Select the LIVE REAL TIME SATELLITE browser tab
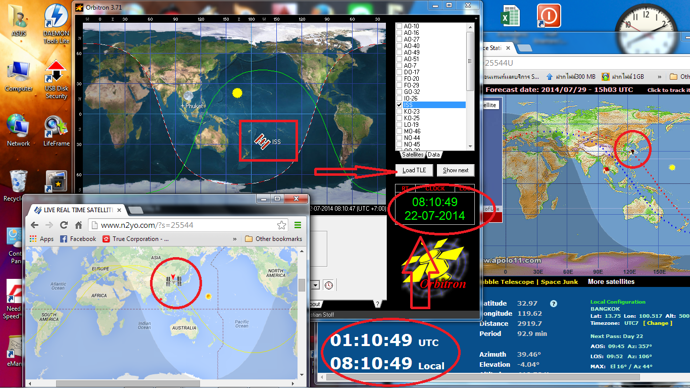This screenshot has height=390, width=690. pyautogui.click(x=76, y=210)
